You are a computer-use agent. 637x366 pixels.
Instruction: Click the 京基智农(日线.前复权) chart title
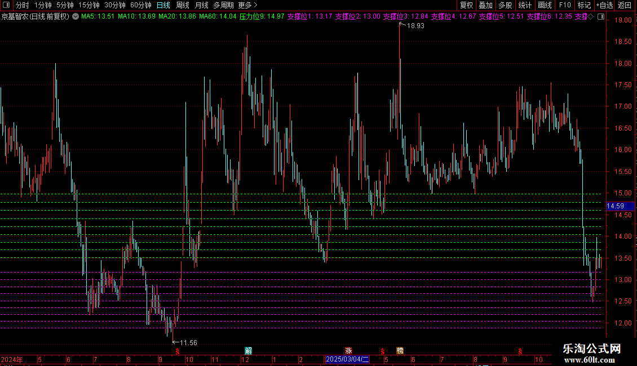pos(36,17)
